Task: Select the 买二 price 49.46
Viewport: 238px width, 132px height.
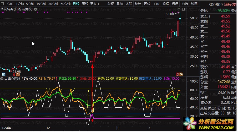Action: pos(225,47)
